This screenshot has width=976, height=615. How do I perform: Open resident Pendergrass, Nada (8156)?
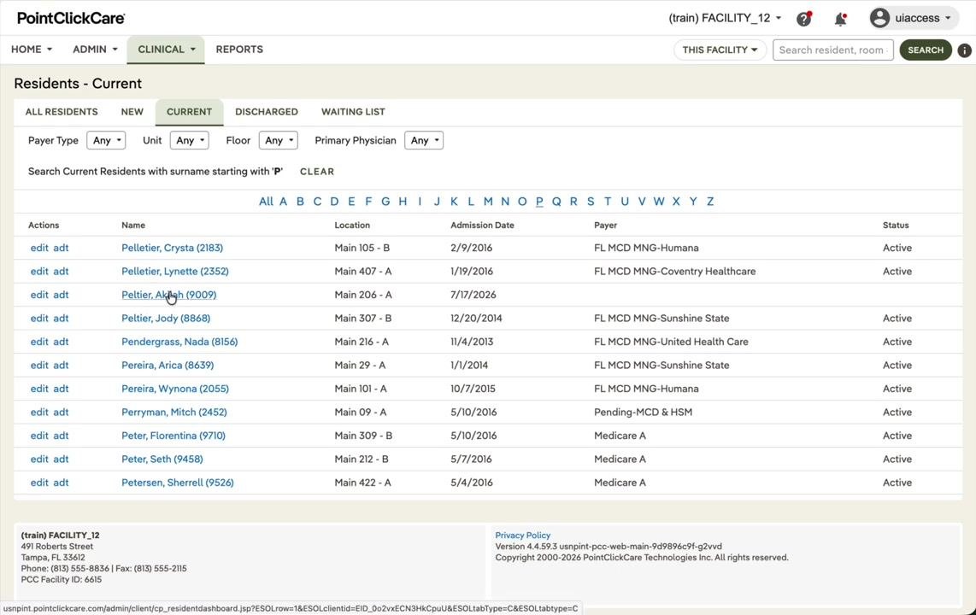click(179, 342)
